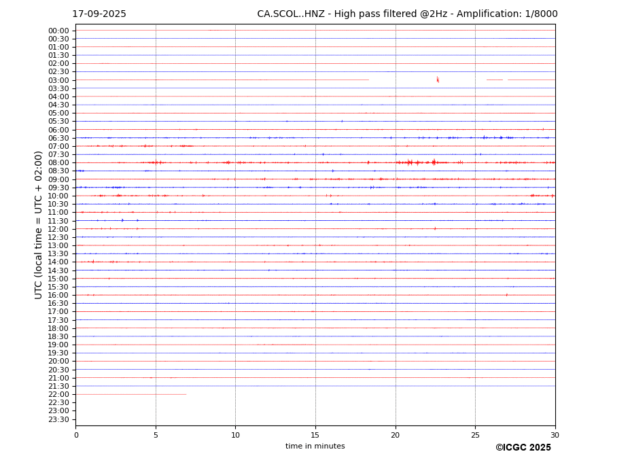Screen dimensions: 630x473
Task: Click the date label 17-09-2025
Action: pyautogui.click(x=99, y=14)
